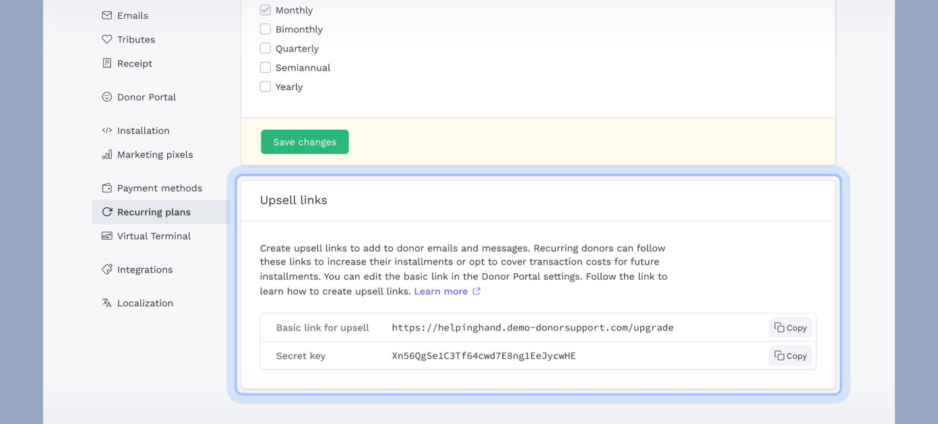Click the Basic link for upsell label
The image size is (938, 424).
(323, 328)
